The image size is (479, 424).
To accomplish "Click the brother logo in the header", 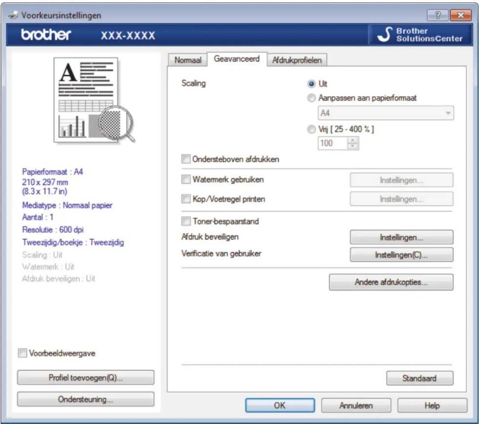I will pos(46,35).
